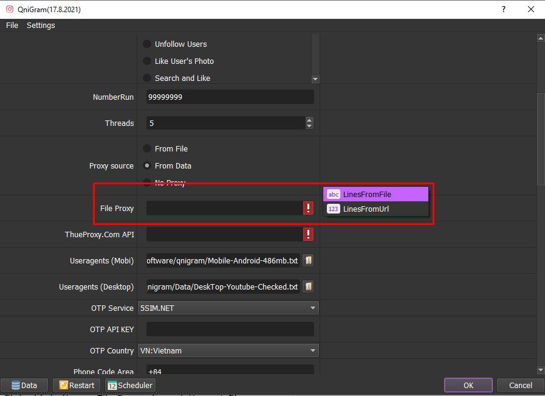Decrease Threads with down spinner arrow
545x396 pixels.
pos(309,126)
